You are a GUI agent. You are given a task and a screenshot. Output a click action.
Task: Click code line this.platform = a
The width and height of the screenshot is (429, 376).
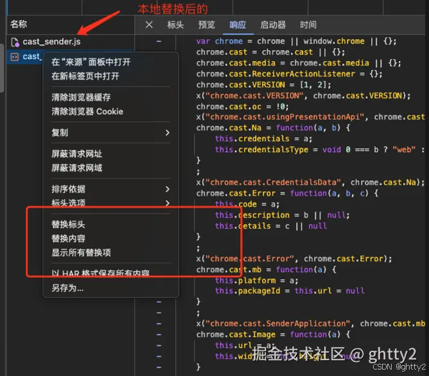coord(256,280)
